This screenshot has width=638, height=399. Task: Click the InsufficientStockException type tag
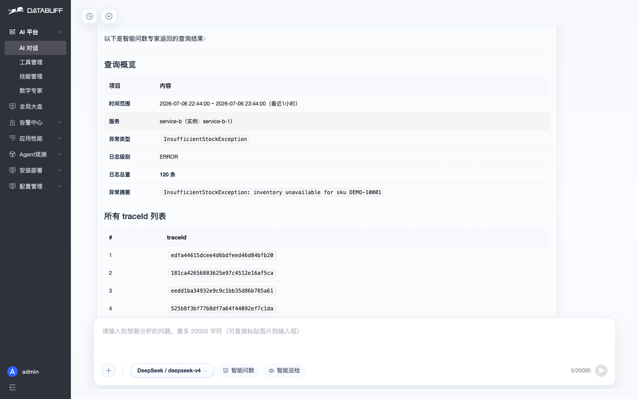(x=205, y=139)
